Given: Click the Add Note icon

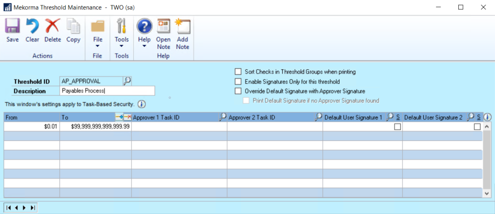Looking at the screenshot, I should pyautogui.click(x=183, y=26).
